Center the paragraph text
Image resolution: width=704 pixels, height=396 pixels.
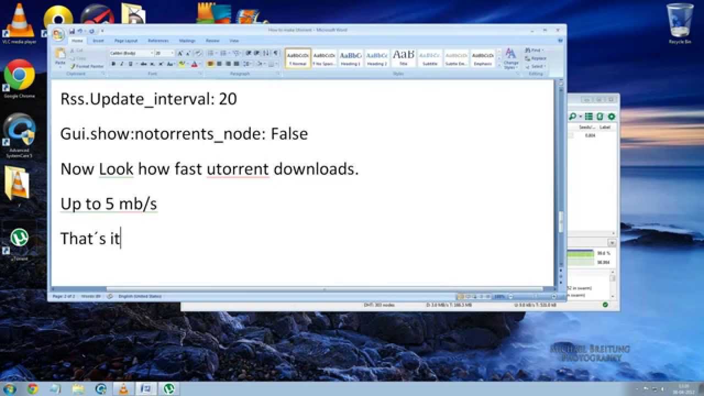click(x=219, y=64)
